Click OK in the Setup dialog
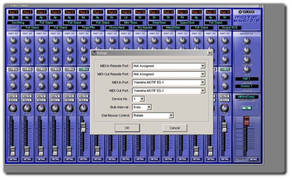The height and width of the screenshot is (180, 292). click(127, 128)
